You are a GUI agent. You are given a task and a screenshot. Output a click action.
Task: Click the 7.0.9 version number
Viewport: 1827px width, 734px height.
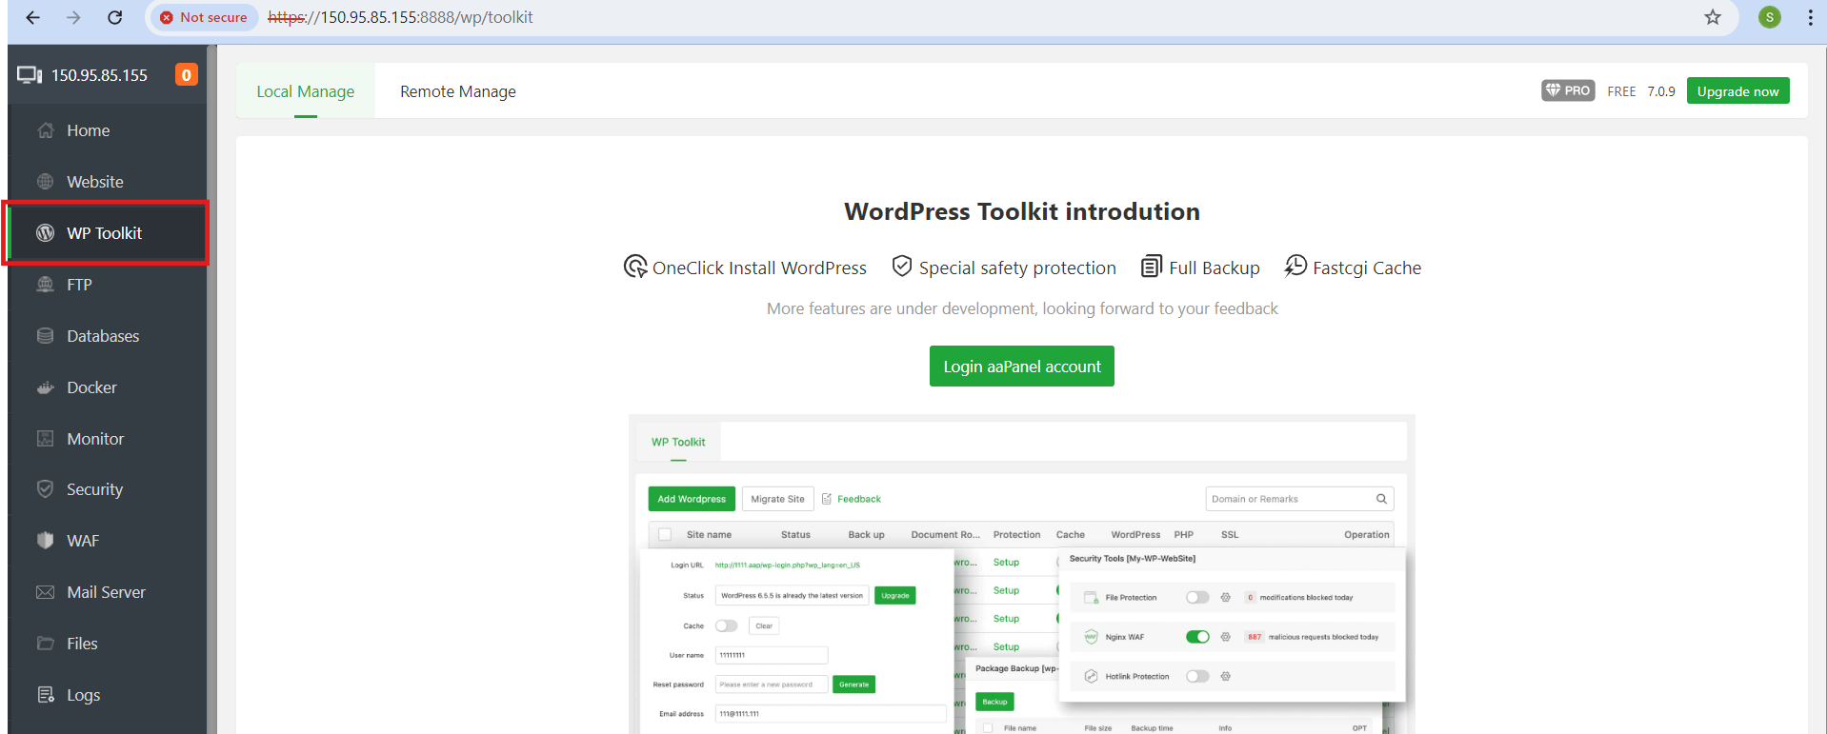pos(1661,91)
